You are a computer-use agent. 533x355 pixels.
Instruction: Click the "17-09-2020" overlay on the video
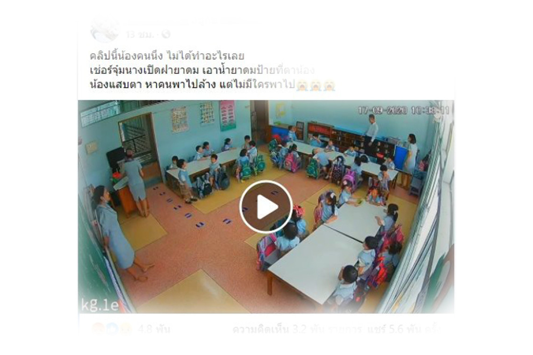[x=382, y=110]
